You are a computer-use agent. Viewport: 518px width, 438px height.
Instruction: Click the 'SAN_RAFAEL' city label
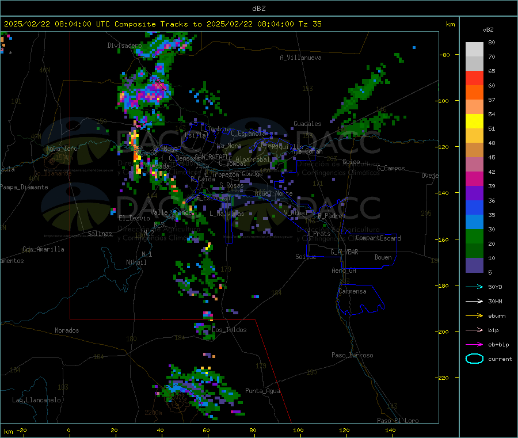pos(211,157)
